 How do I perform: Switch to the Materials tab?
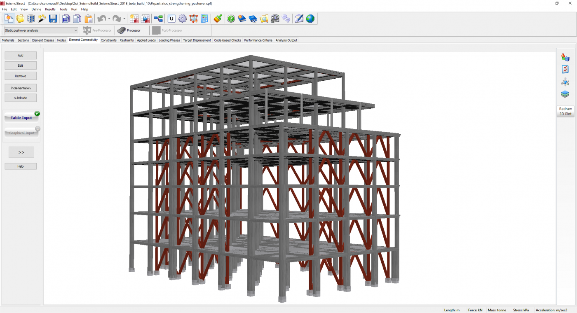[x=8, y=40]
